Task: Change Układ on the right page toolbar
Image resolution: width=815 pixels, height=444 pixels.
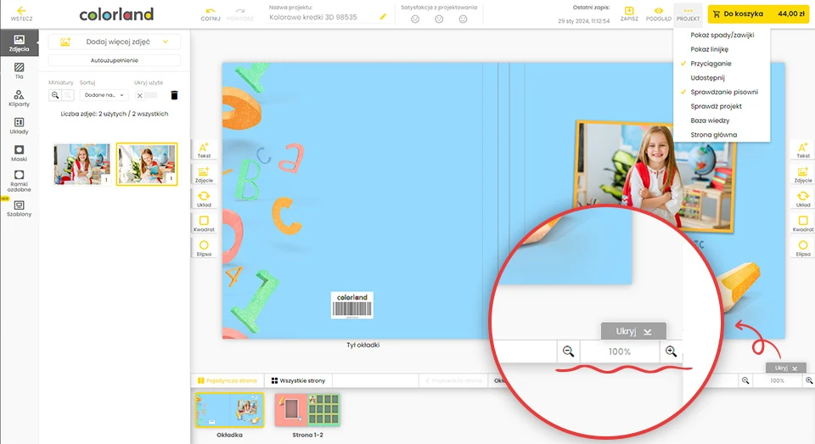Action: pos(803,200)
